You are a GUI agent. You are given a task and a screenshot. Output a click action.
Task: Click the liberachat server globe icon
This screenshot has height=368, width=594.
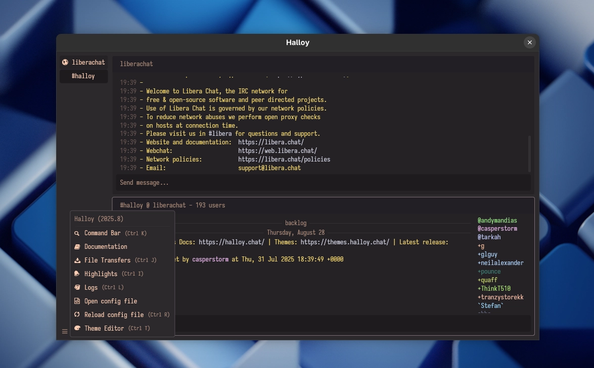[65, 62]
